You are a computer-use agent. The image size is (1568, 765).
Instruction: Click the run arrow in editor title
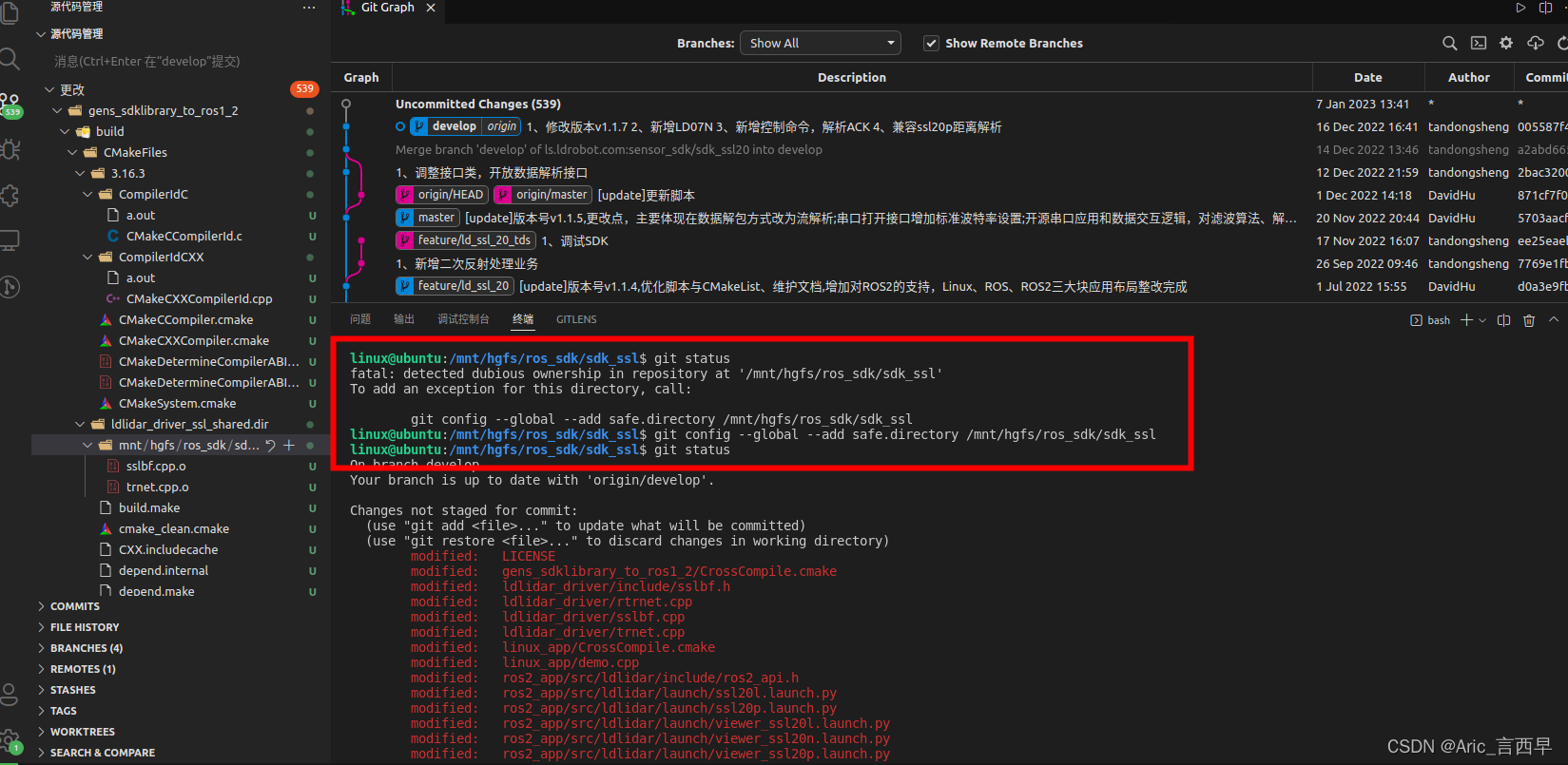1520,8
